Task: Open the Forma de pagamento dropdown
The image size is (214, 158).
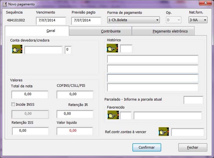Action: pos(133,20)
